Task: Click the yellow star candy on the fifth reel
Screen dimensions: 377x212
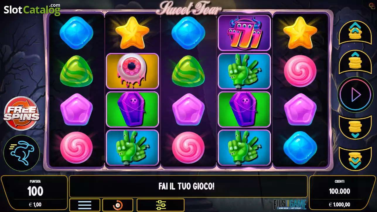Action: tap(300, 33)
